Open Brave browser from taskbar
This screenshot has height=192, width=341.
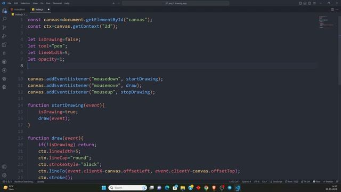pyautogui.click(x=214, y=188)
